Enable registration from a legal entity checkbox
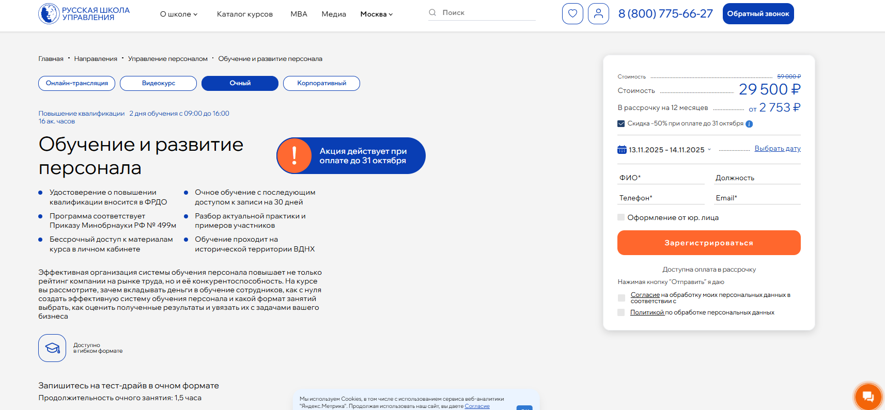Screen dimensions: 885x410 coord(621,217)
